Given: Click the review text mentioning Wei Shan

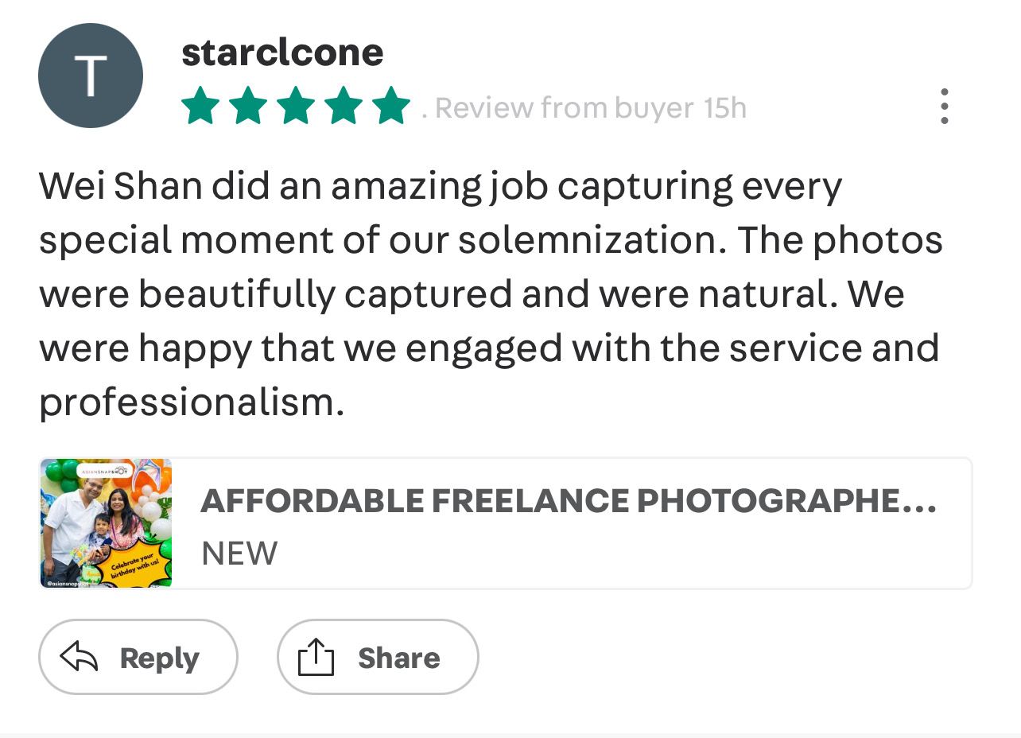Looking at the screenshot, I should [x=491, y=294].
